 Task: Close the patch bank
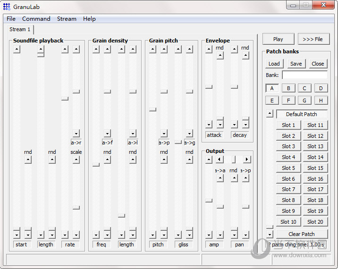pyautogui.click(x=318, y=64)
